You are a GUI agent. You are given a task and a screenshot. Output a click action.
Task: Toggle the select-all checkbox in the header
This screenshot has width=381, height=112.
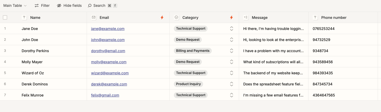tap(5, 17)
